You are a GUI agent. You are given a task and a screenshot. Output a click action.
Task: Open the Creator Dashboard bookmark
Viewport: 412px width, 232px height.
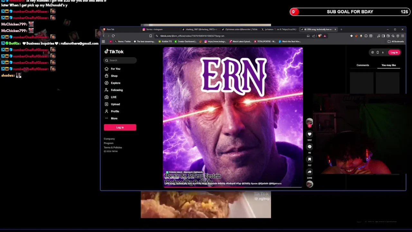pyautogui.click(x=185, y=42)
